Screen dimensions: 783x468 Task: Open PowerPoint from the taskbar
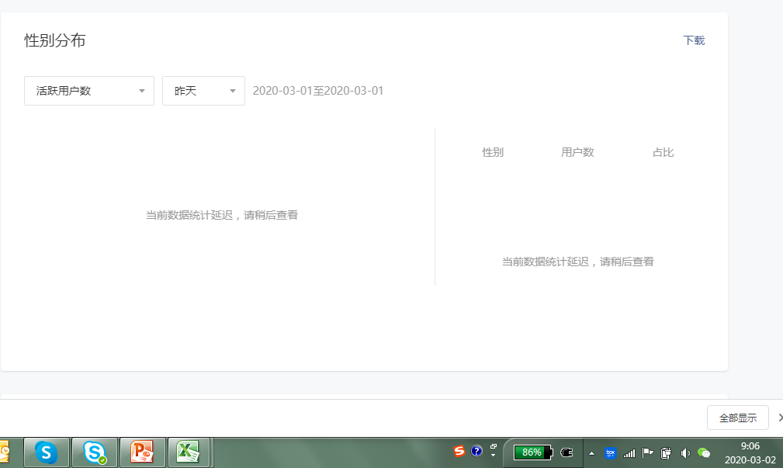[x=142, y=452]
